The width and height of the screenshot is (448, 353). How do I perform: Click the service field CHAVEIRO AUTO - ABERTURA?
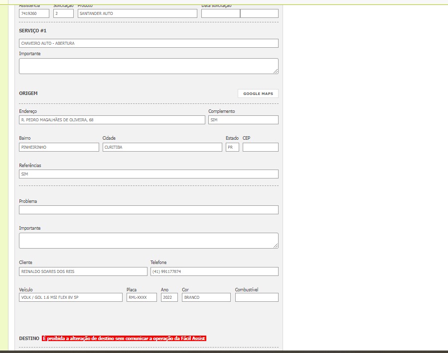pyautogui.click(x=149, y=43)
